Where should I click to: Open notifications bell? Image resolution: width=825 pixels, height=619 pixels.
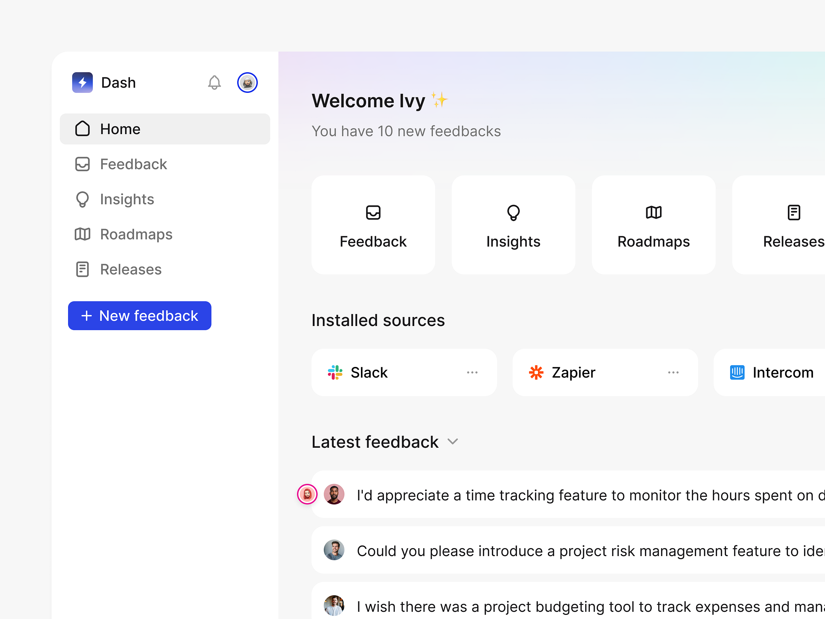tap(214, 83)
